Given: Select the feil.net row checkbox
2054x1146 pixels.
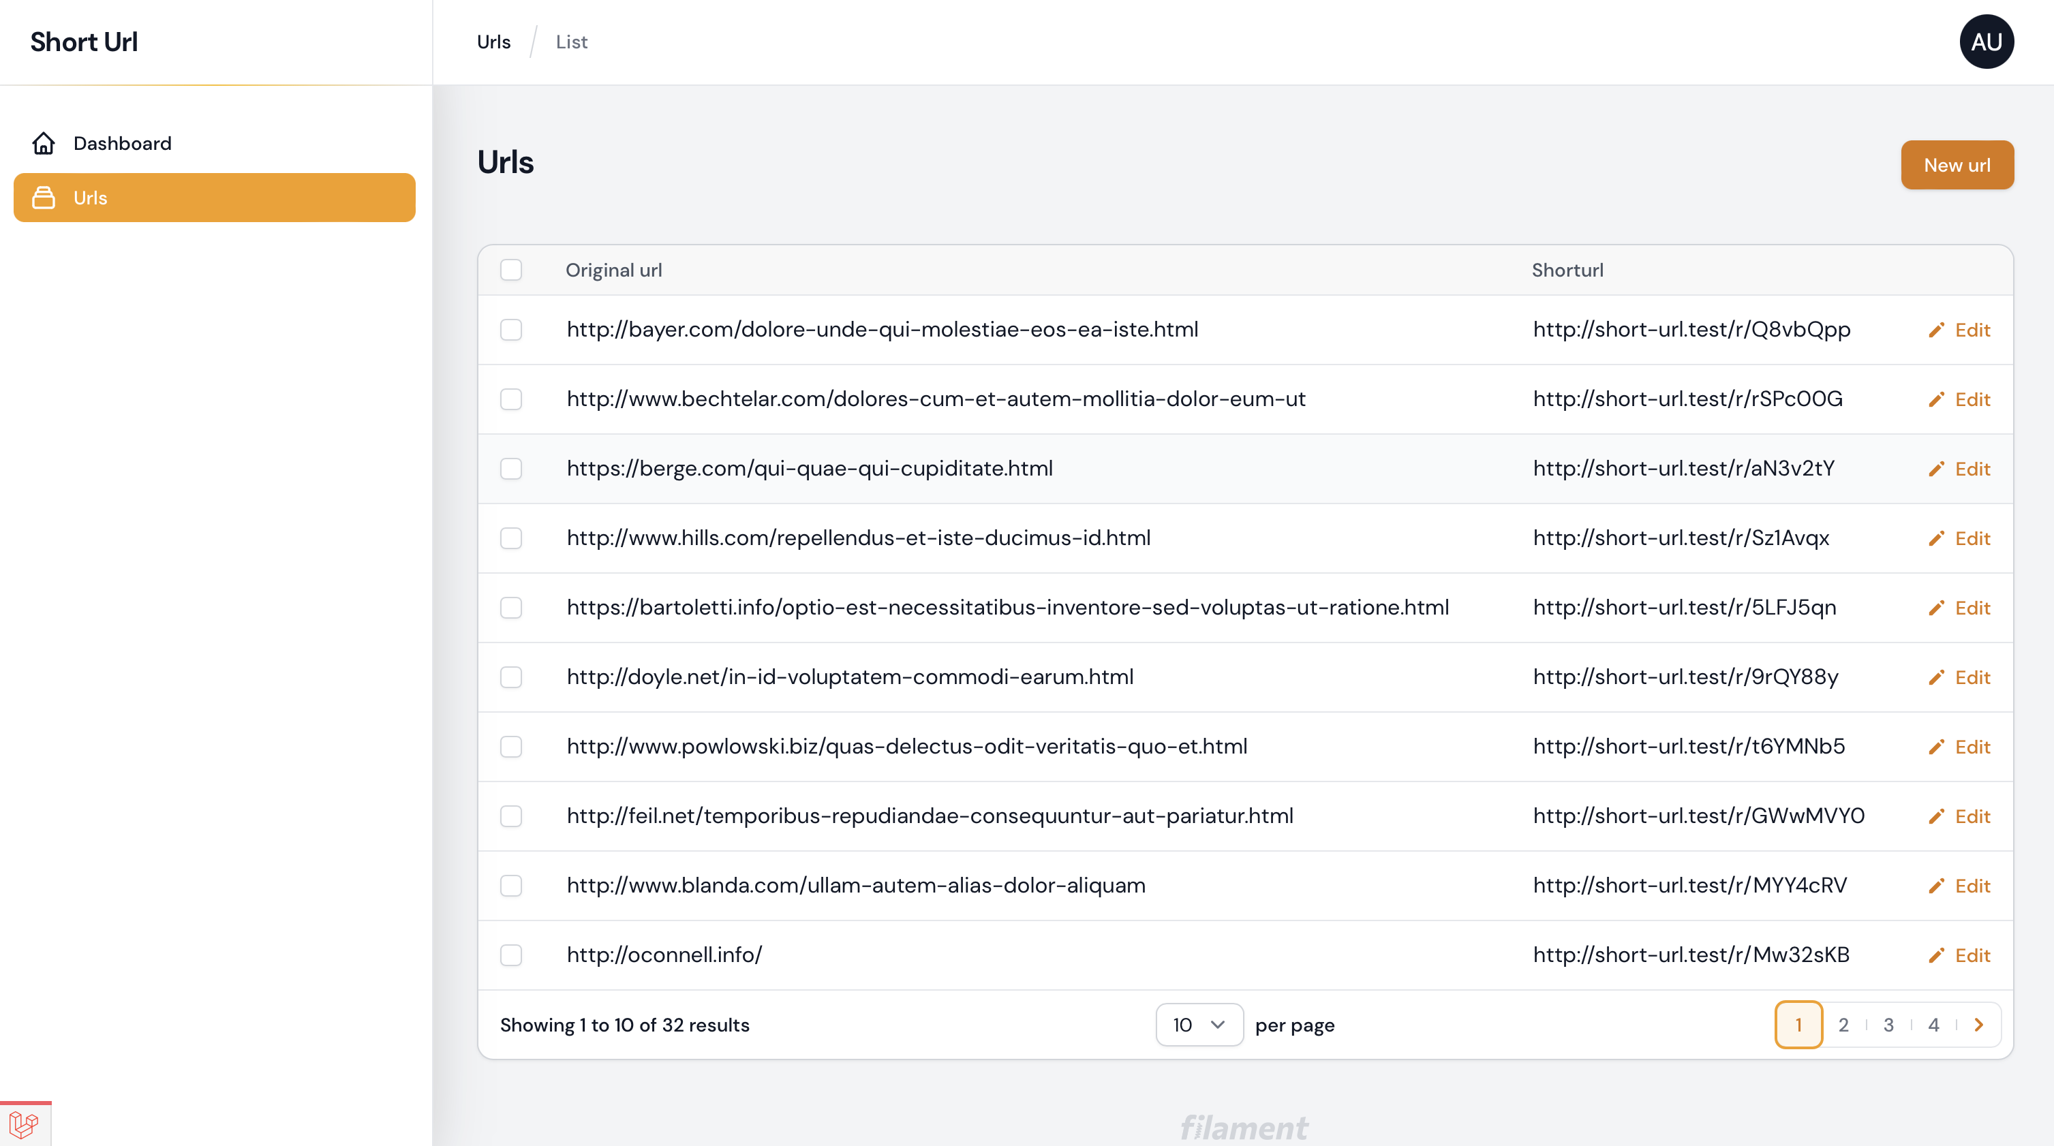Looking at the screenshot, I should pos(511,816).
